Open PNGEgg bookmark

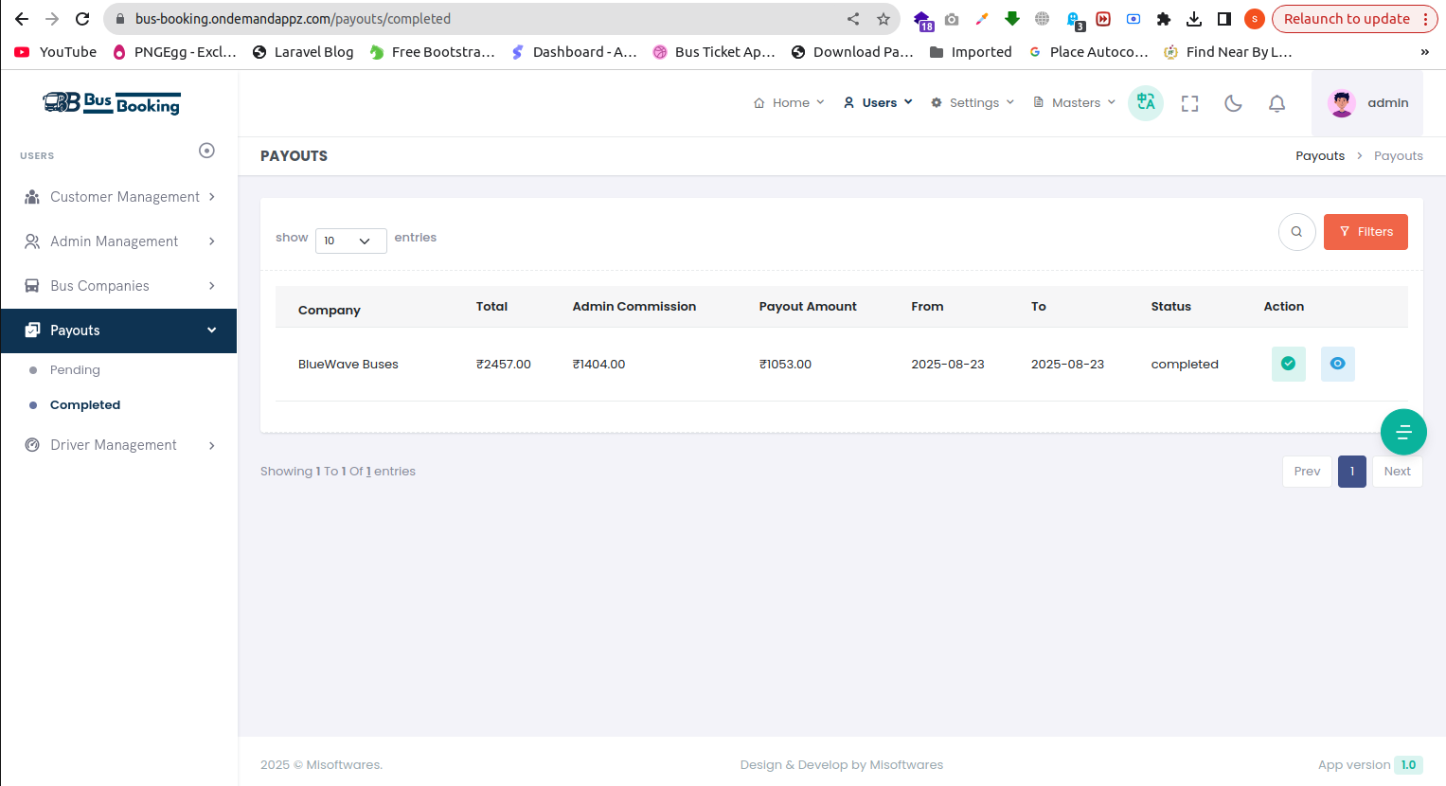(x=174, y=52)
